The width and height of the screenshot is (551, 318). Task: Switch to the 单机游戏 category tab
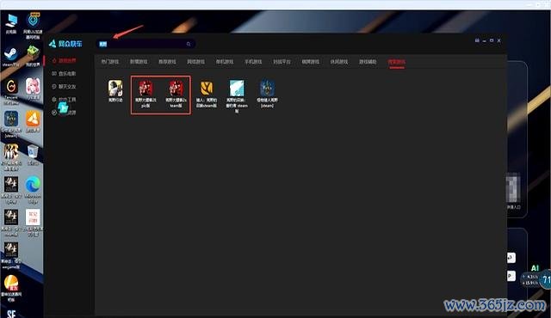click(225, 62)
